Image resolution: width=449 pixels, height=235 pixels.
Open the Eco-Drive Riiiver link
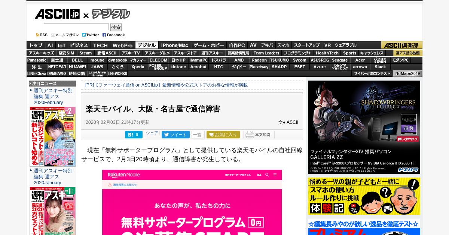point(97,73)
